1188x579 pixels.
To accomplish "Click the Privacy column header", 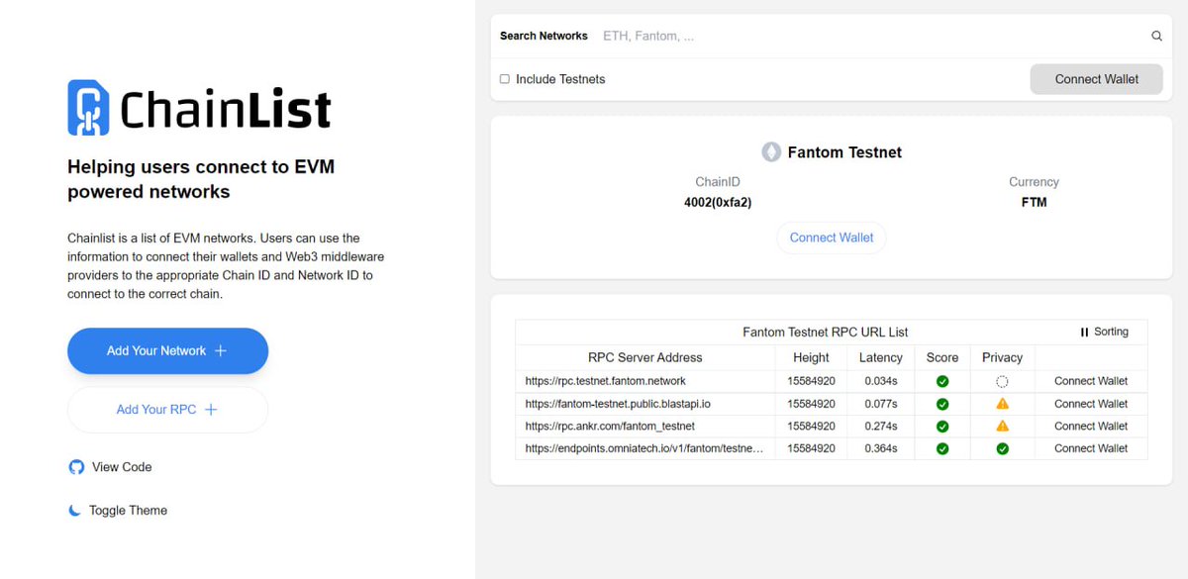I will 1002,358.
